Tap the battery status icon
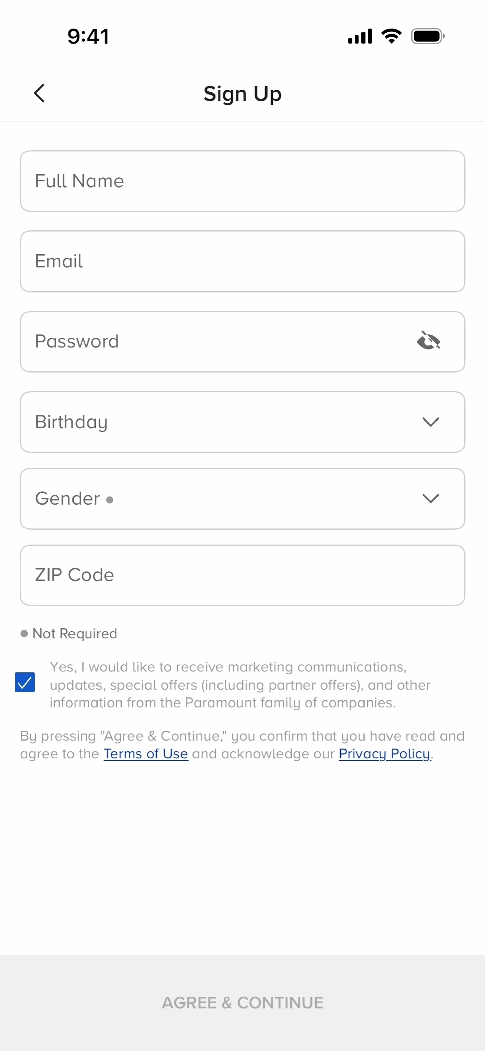The height and width of the screenshot is (1051, 485). (427, 36)
